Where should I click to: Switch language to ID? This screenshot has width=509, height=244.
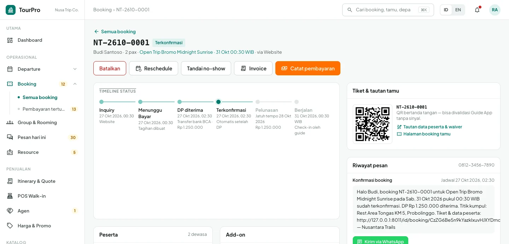point(446,10)
